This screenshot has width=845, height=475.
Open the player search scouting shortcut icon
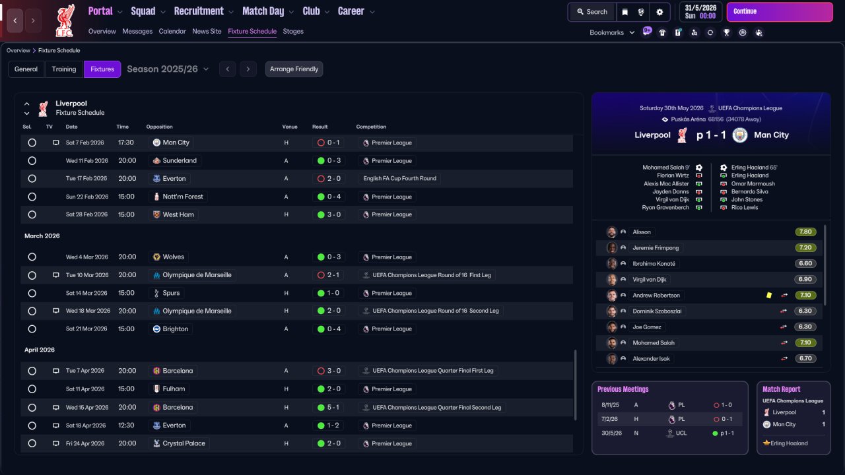[x=694, y=32]
